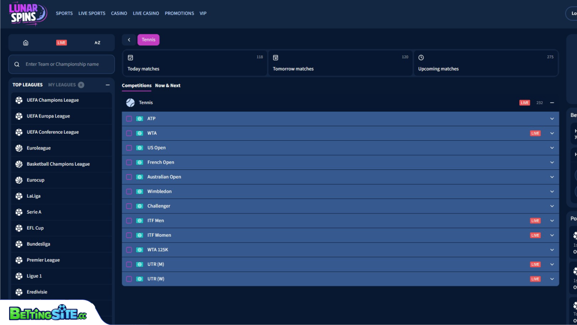Open the PROMOTIONS page from the top menu

click(179, 13)
